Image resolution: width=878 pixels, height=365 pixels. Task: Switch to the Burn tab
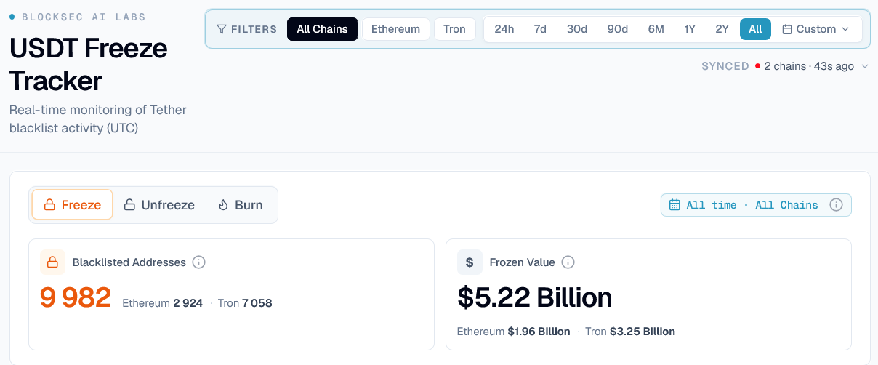240,205
